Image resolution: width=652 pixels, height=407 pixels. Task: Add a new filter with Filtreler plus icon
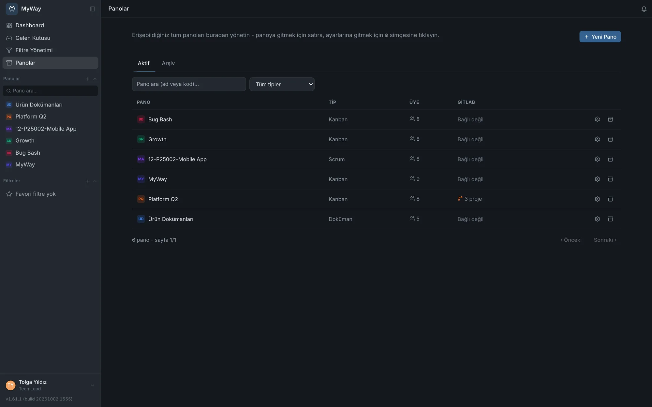[x=87, y=181]
